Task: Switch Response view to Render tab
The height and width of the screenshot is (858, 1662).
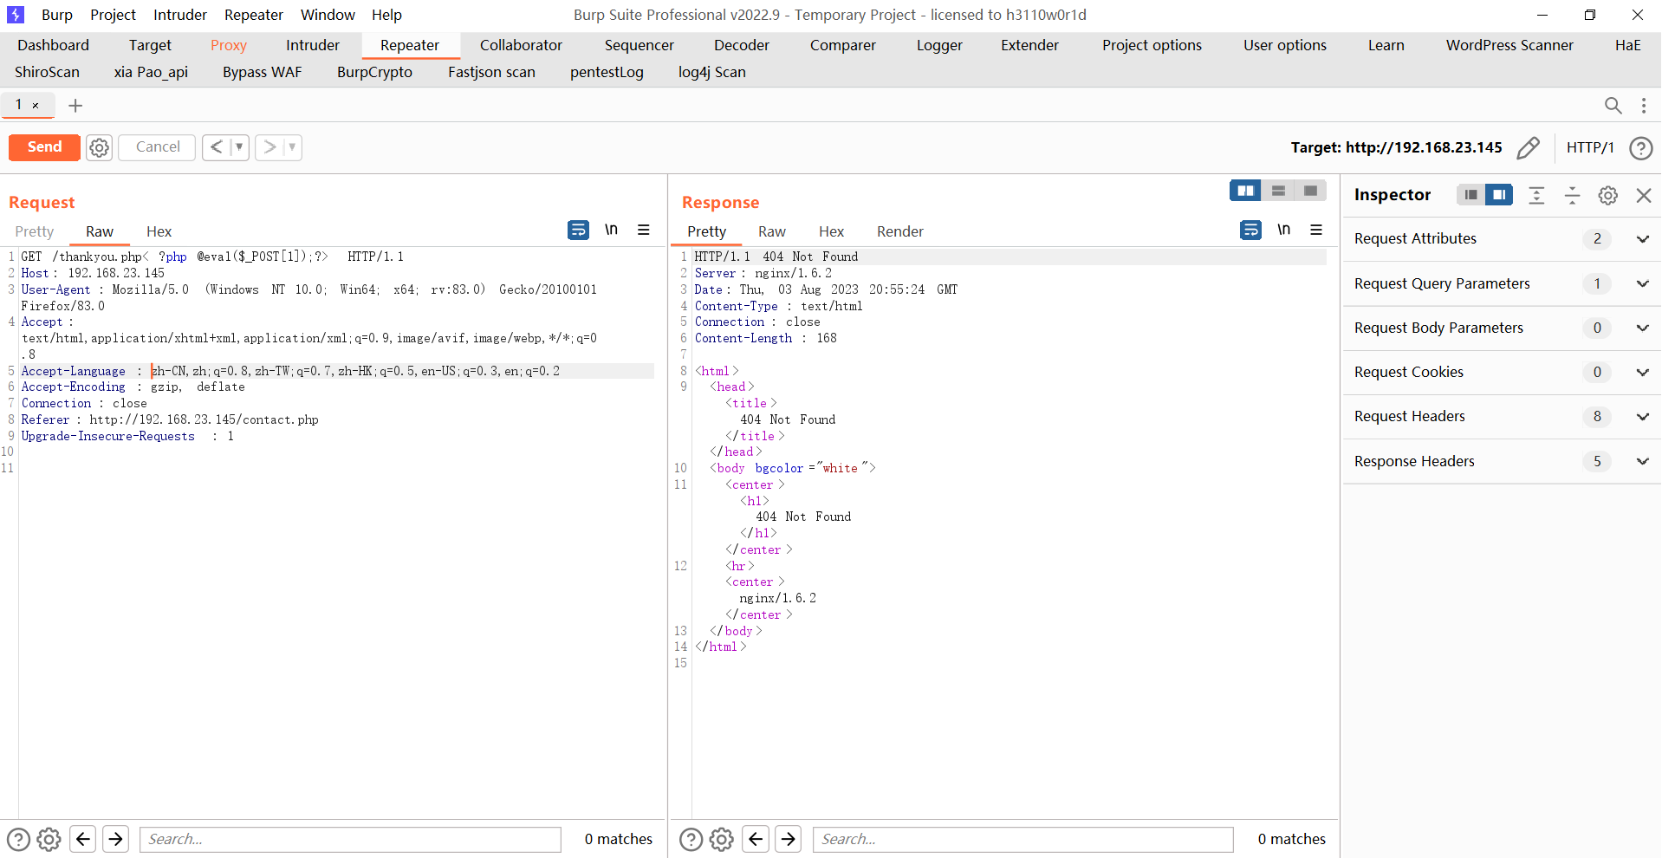Action: [899, 231]
